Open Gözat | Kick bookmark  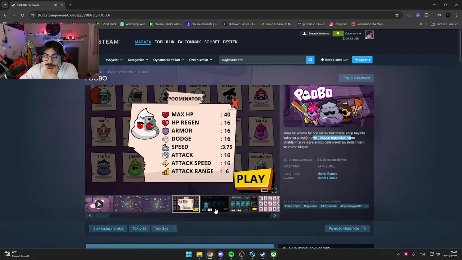[106, 24]
